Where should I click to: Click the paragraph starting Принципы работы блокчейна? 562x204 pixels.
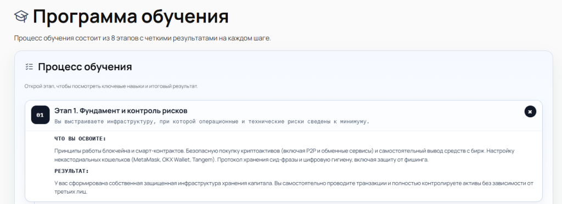click(284, 155)
